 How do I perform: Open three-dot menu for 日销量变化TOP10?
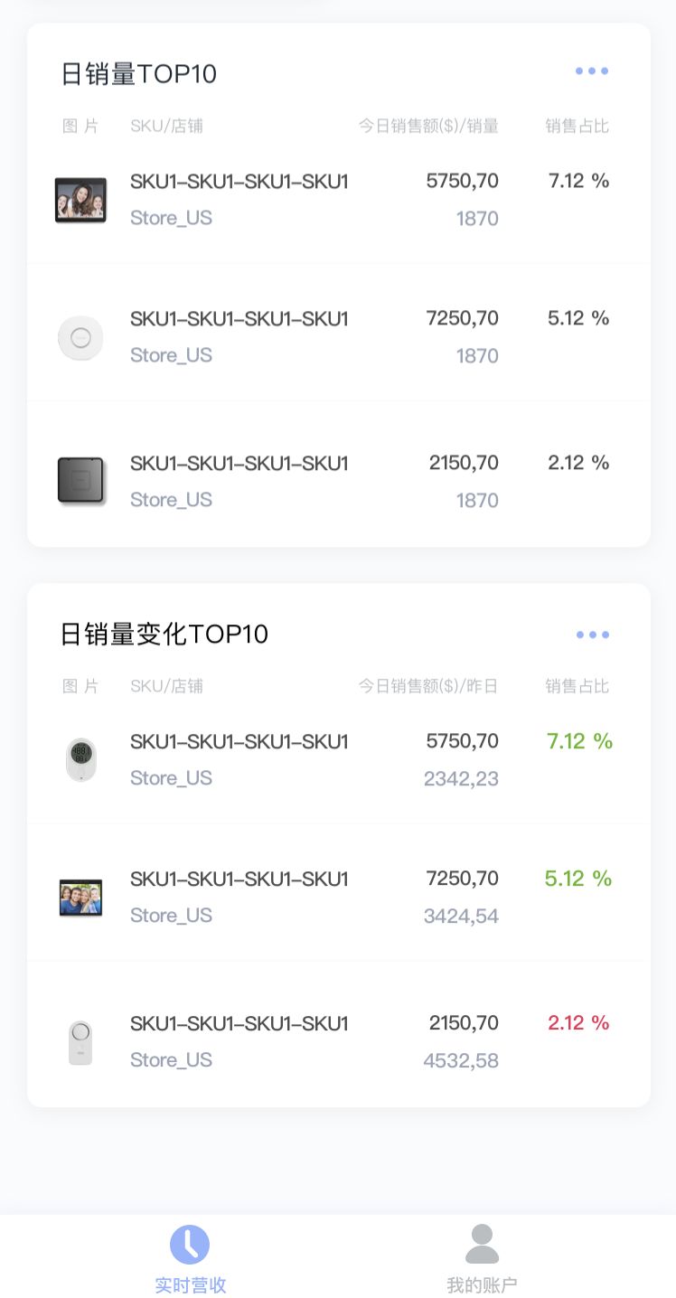592,635
